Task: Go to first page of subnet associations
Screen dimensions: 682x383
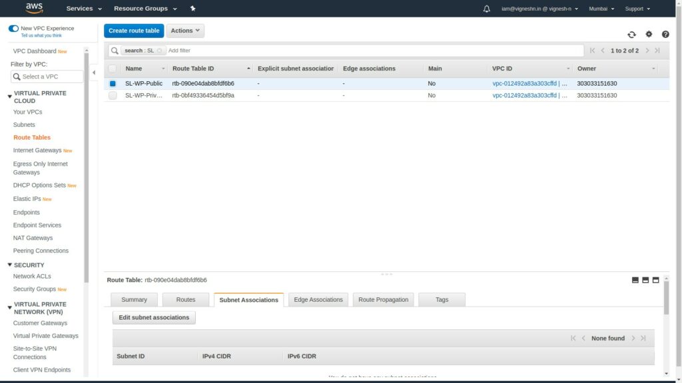Action: click(x=573, y=338)
